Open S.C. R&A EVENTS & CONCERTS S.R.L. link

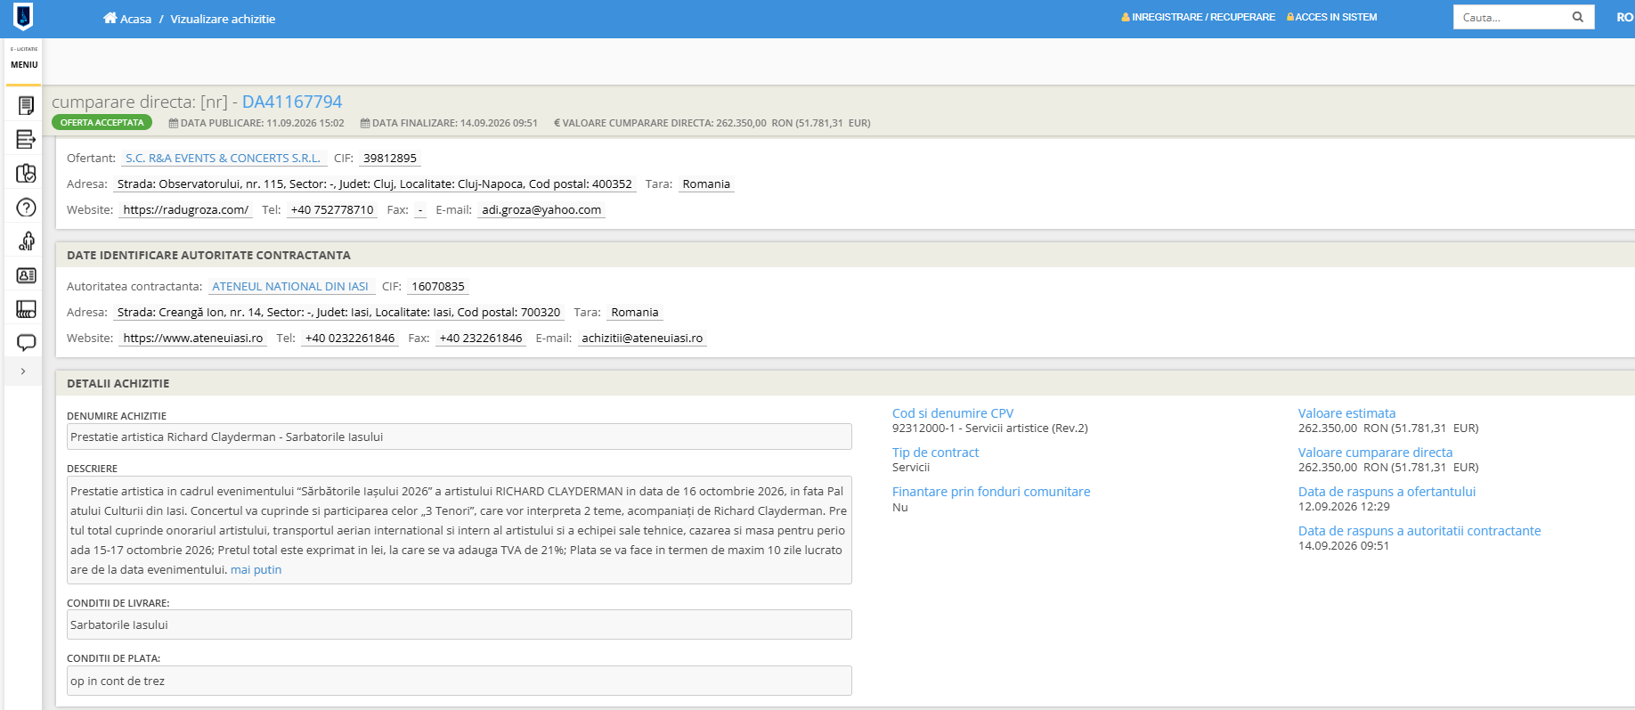(x=223, y=159)
